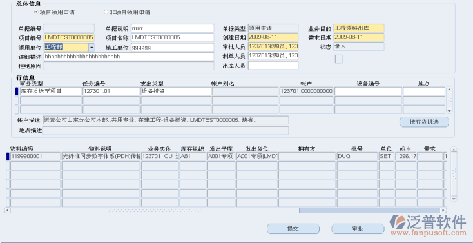The image size is (473, 243).
Task: Select the row indicator for material 1199900001
Action: pos(8,157)
